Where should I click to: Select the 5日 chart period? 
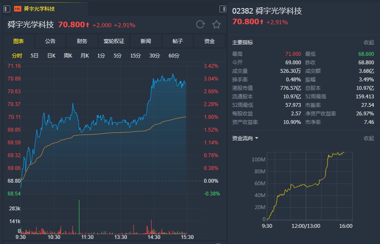point(35,55)
